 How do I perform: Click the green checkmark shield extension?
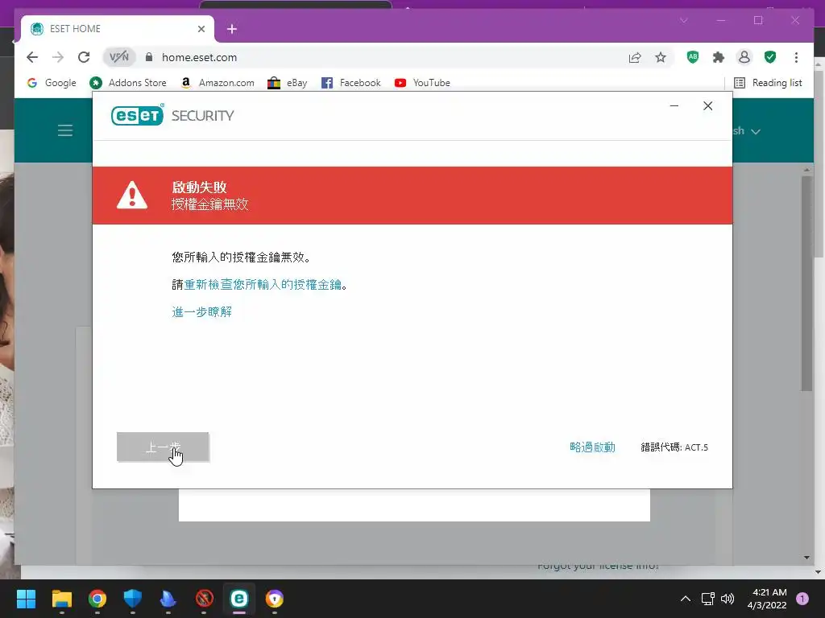(770, 57)
